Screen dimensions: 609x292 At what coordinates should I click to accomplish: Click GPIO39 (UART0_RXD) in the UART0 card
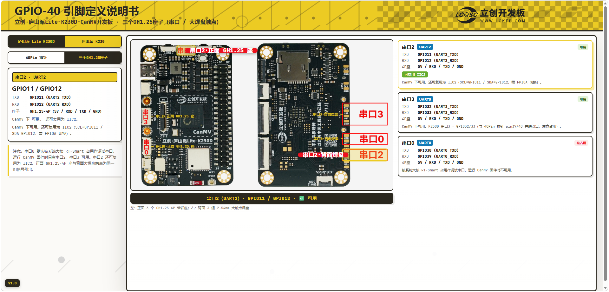[438, 156]
